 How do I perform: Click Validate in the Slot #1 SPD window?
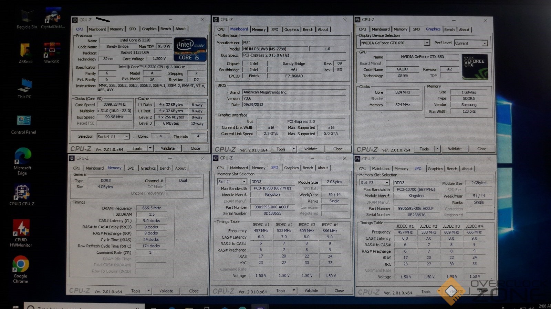click(311, 290)
